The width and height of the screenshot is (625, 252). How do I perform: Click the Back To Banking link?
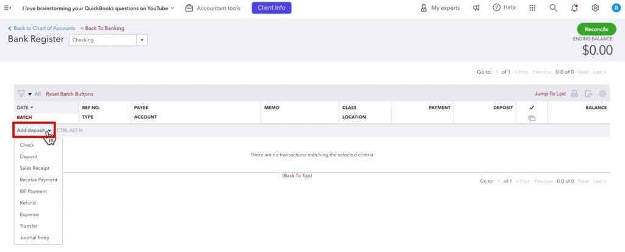click(103, 28)
